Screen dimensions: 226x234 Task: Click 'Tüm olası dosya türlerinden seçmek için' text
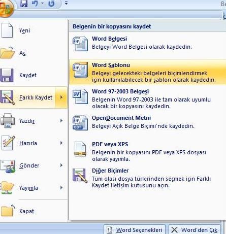click(x=144, y=179)
